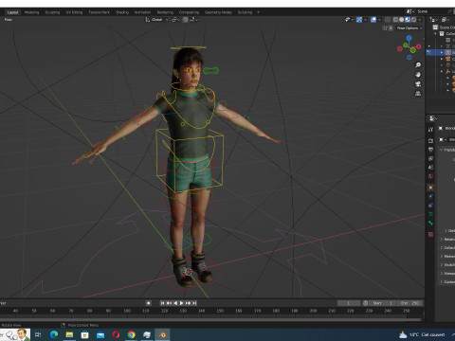Switch to rendered viewport shading

coord(413,20)
